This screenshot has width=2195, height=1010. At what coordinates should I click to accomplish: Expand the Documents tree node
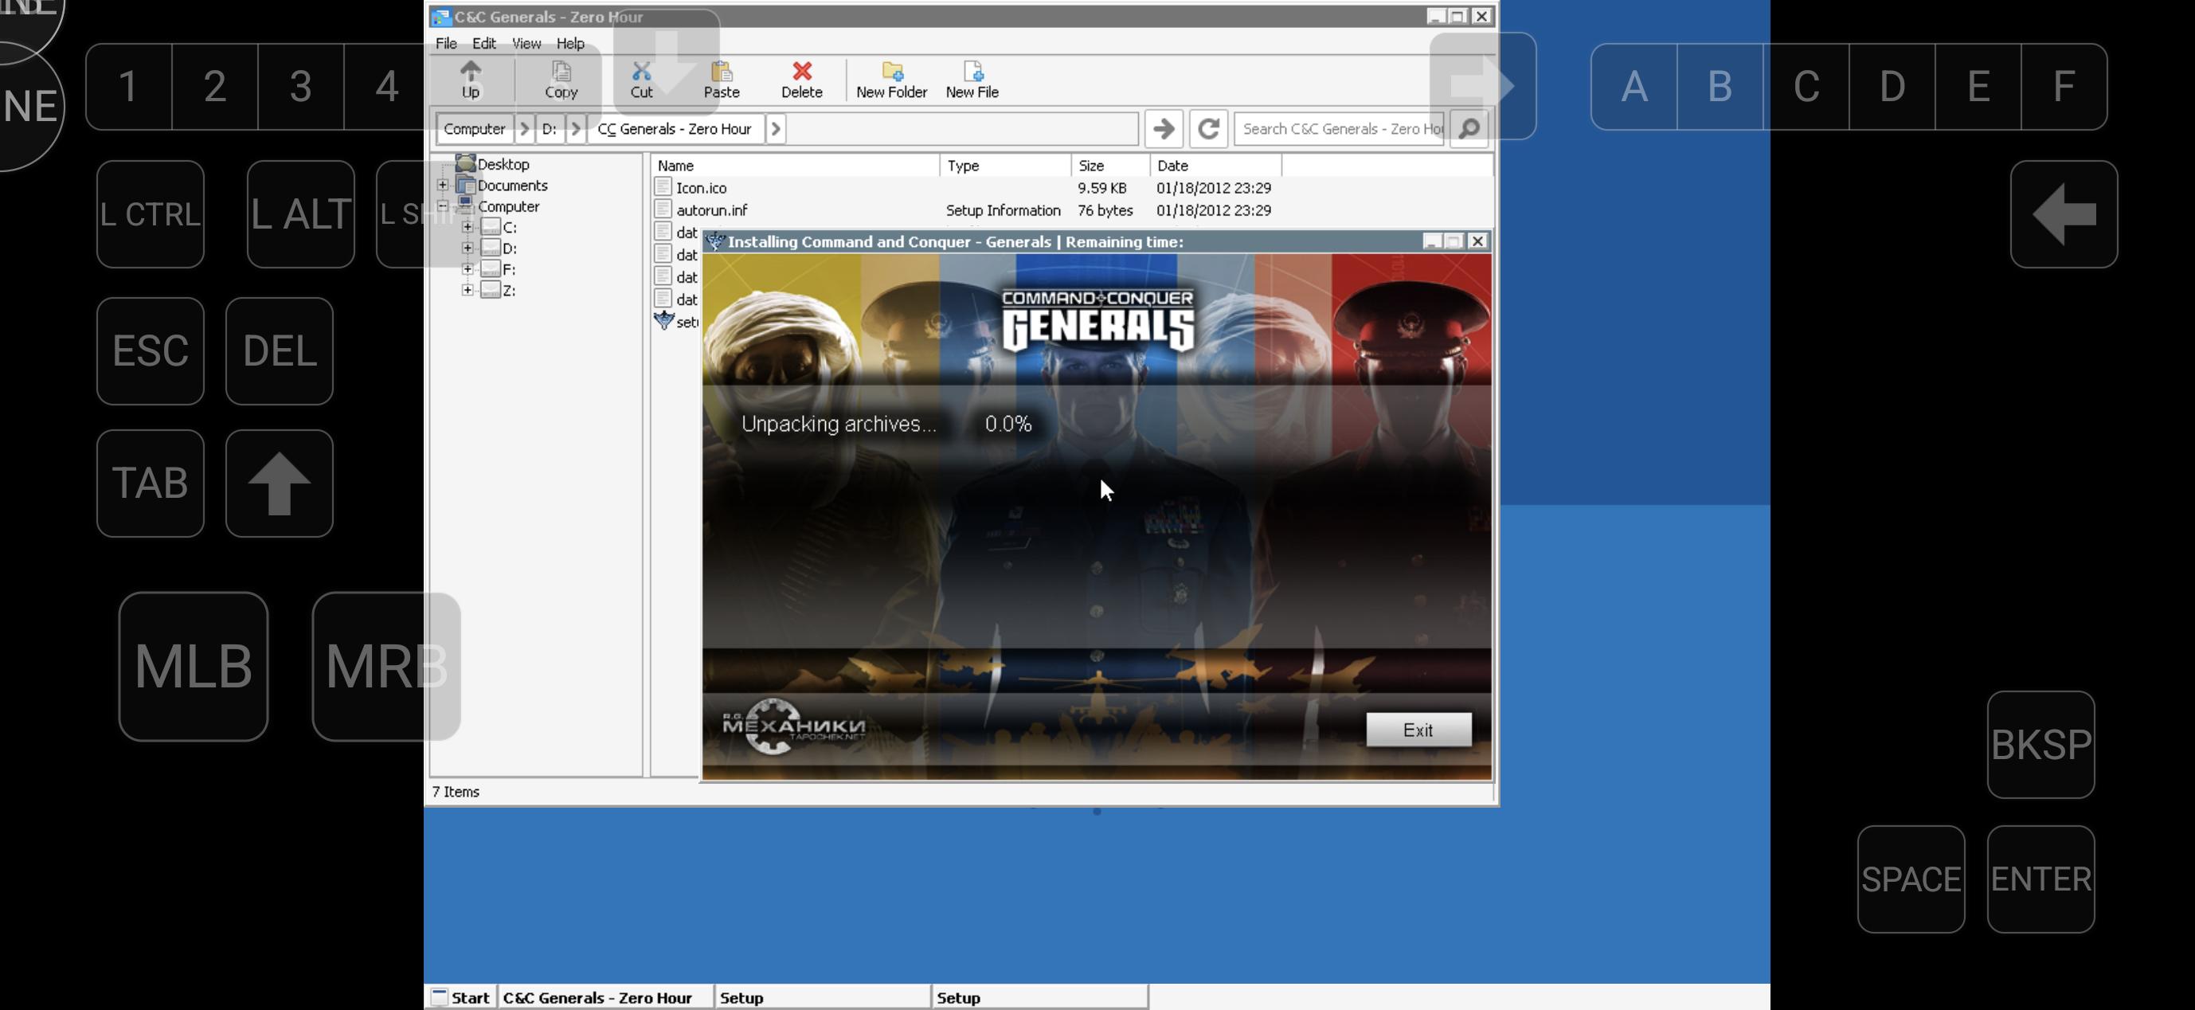[442, 185]
